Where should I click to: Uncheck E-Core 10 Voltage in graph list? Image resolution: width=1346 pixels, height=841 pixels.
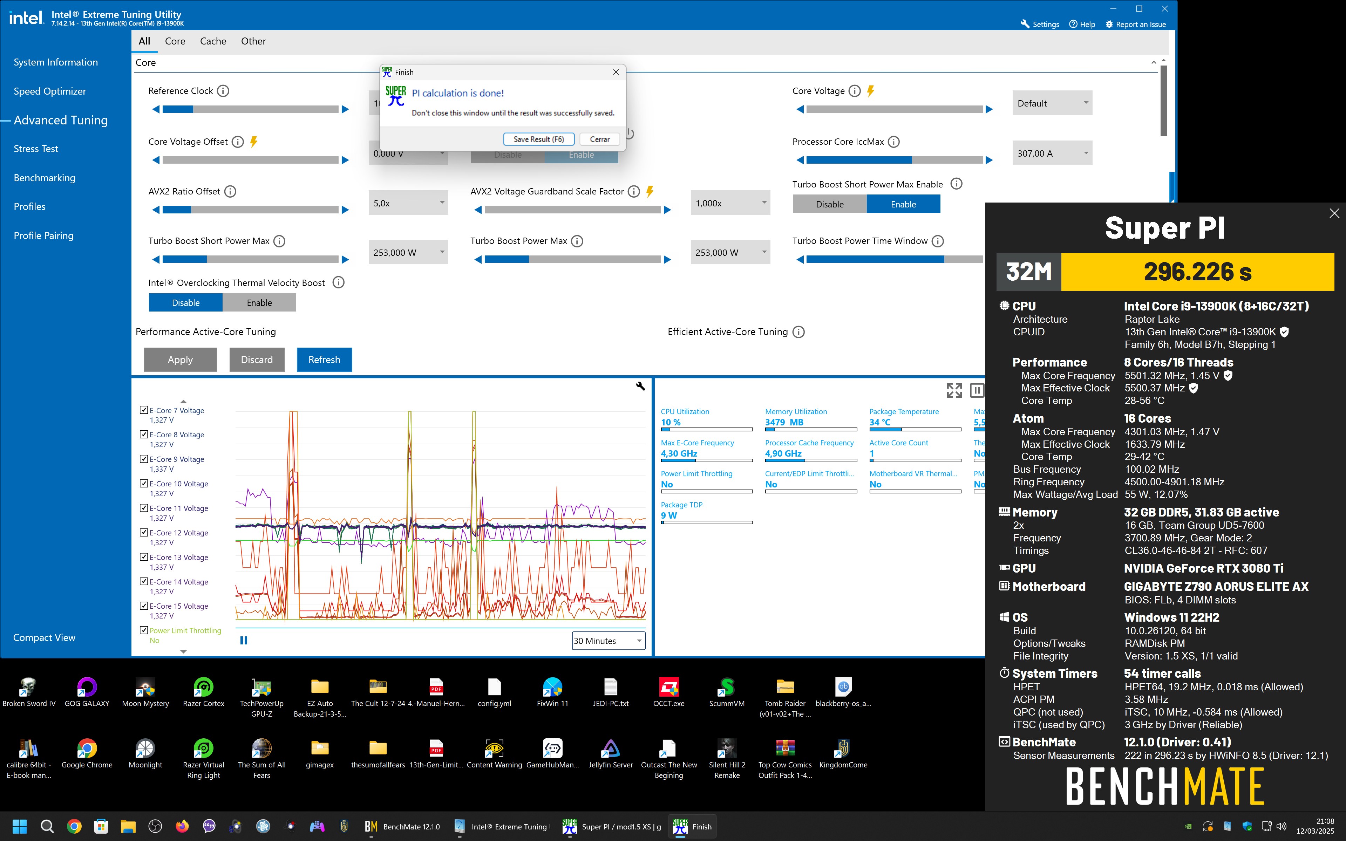pyautogui.click(x=144, y=483)
